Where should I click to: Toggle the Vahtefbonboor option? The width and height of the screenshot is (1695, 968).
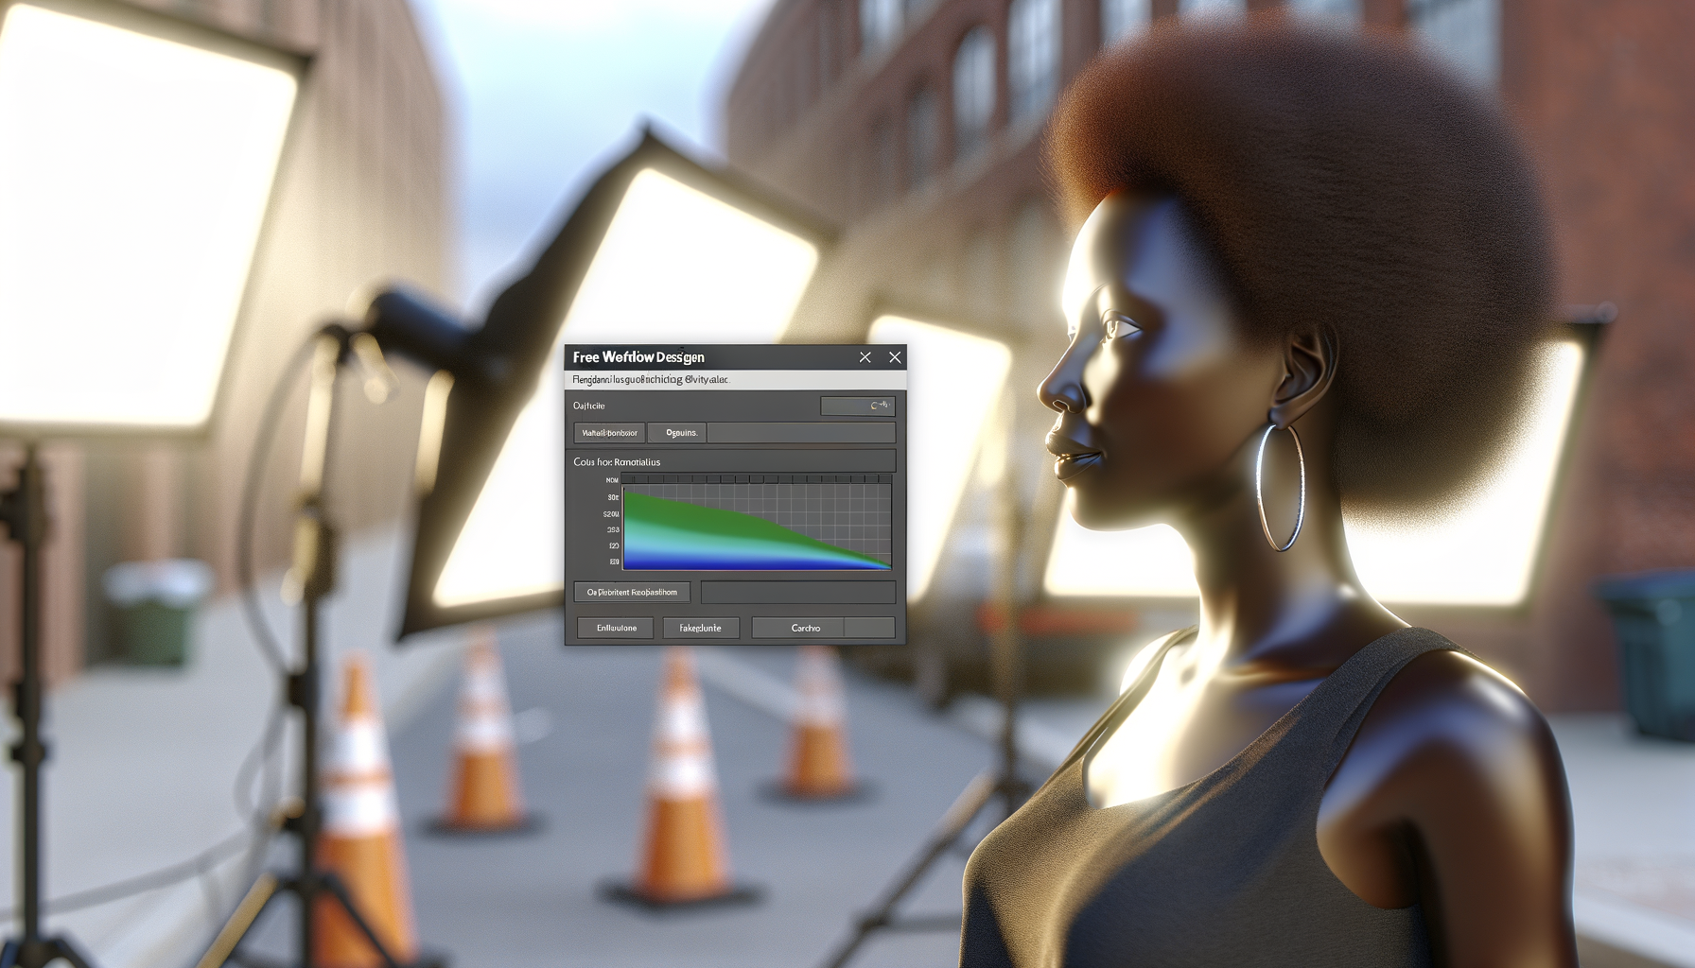point(608,433)
